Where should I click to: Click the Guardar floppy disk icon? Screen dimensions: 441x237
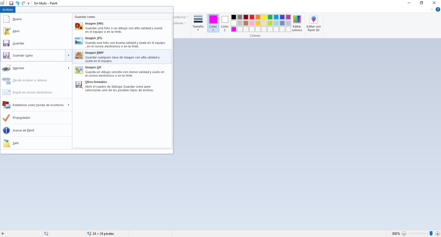pyautogui.click(x=6, y=43)
